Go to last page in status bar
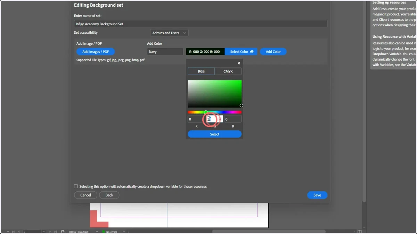The height and width of the screenshot is (234, 417). 56,232
